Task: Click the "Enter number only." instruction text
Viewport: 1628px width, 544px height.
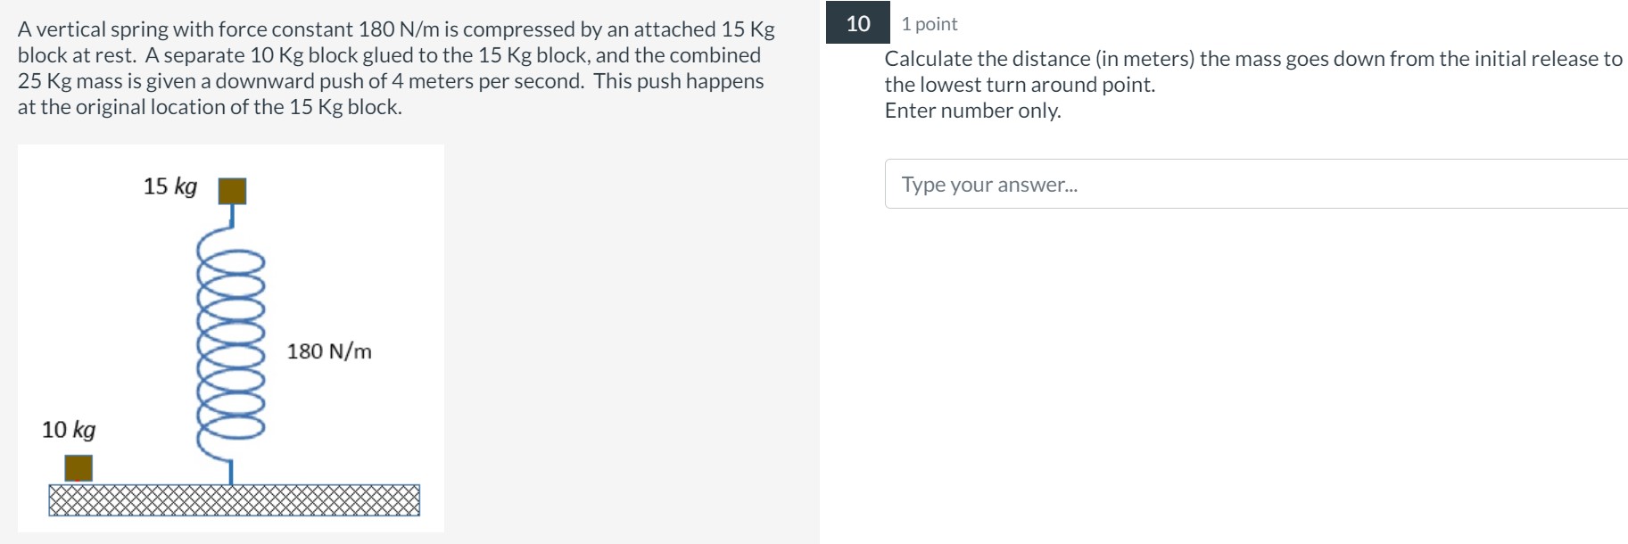Action: (x=972, y=111)
